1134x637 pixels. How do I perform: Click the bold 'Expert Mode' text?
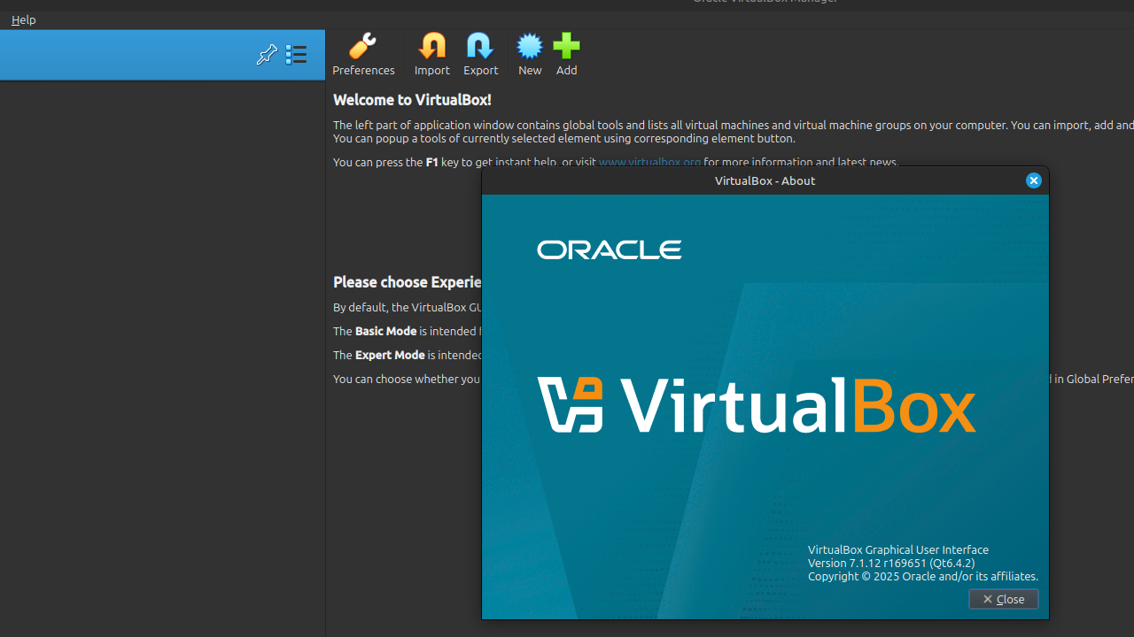(390, 355)
